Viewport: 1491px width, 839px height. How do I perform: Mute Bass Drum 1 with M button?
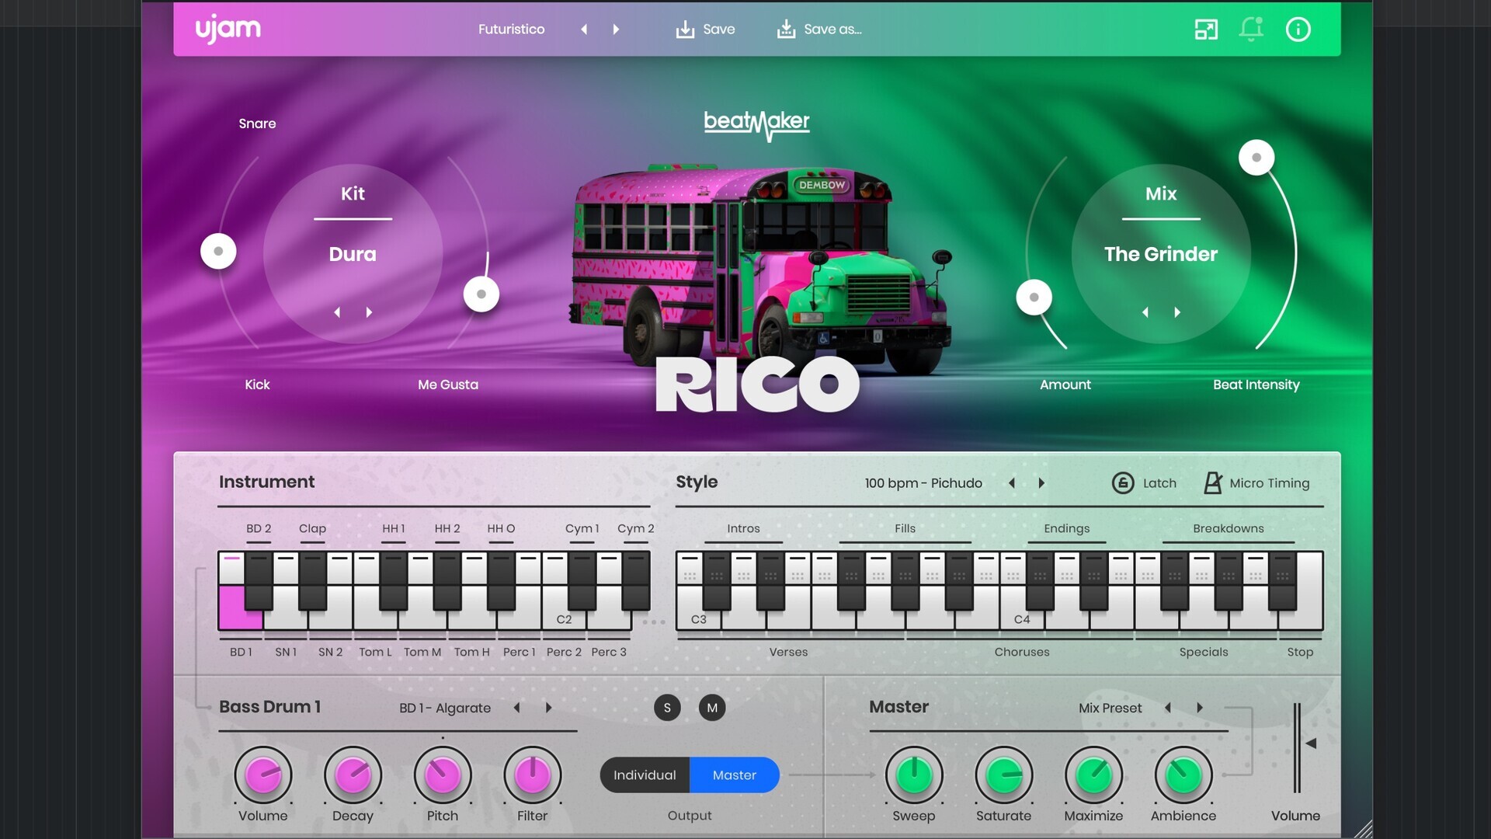tap(712, 708)
